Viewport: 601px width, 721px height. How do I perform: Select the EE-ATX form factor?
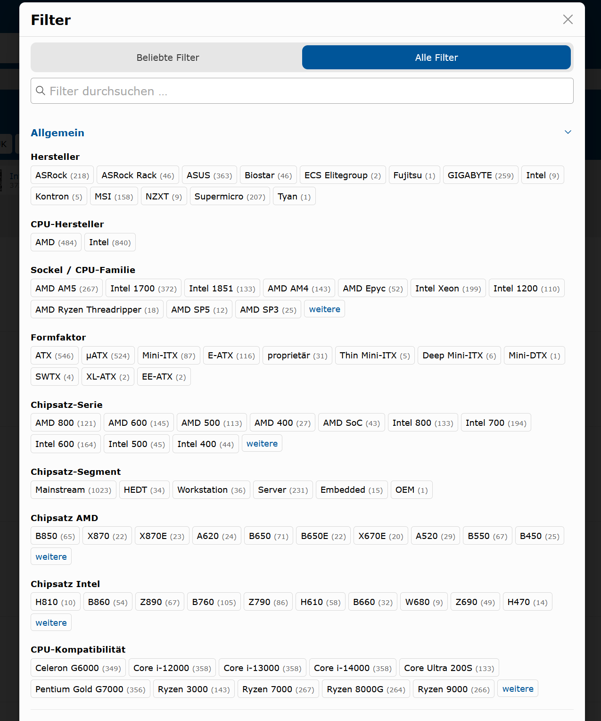coord(164,376)
